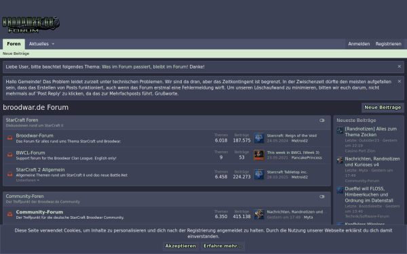The height and width of the screenshot is (254, 407).
Task: Accept cookies with the Akzeptieren button
Action: coord(180,246)
